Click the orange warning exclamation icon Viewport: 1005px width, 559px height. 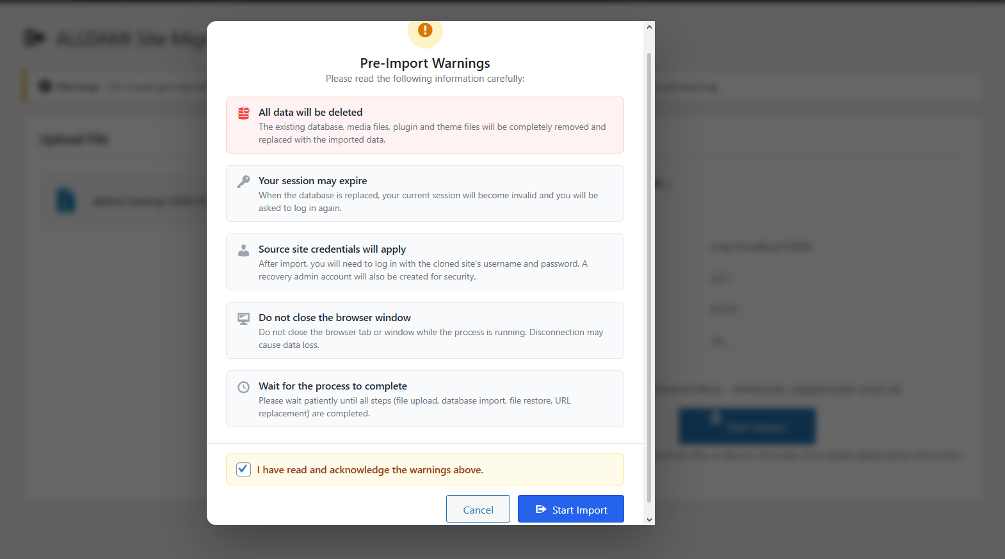point(425,31)
